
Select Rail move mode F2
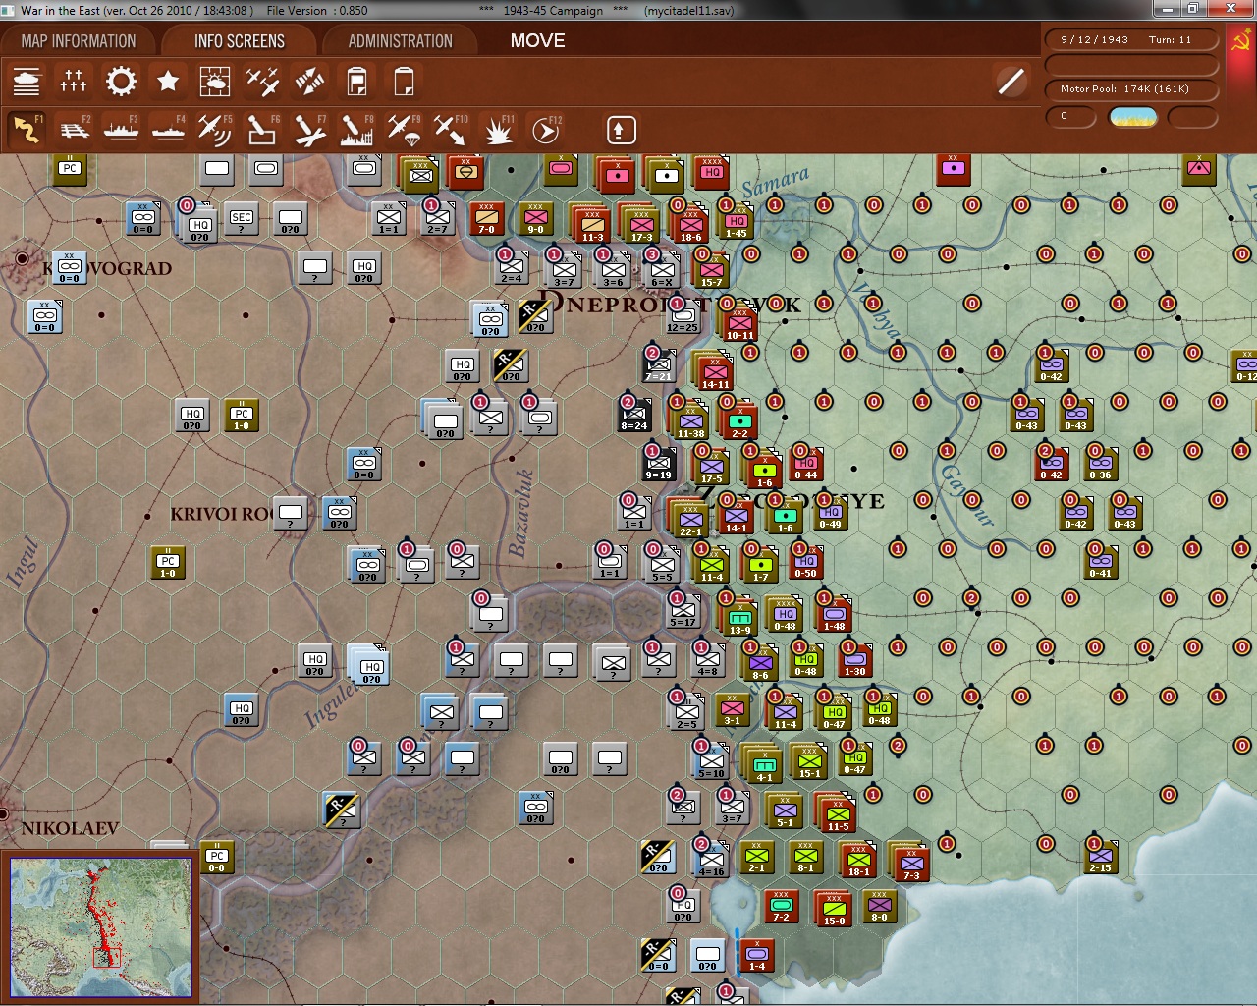coord(74,130)
